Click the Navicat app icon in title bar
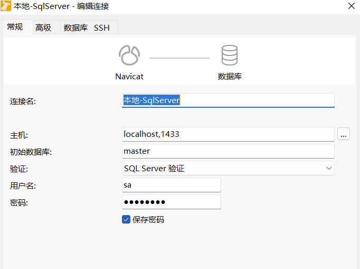This screenshot has width=360, height=269. (x=6, y=6)
